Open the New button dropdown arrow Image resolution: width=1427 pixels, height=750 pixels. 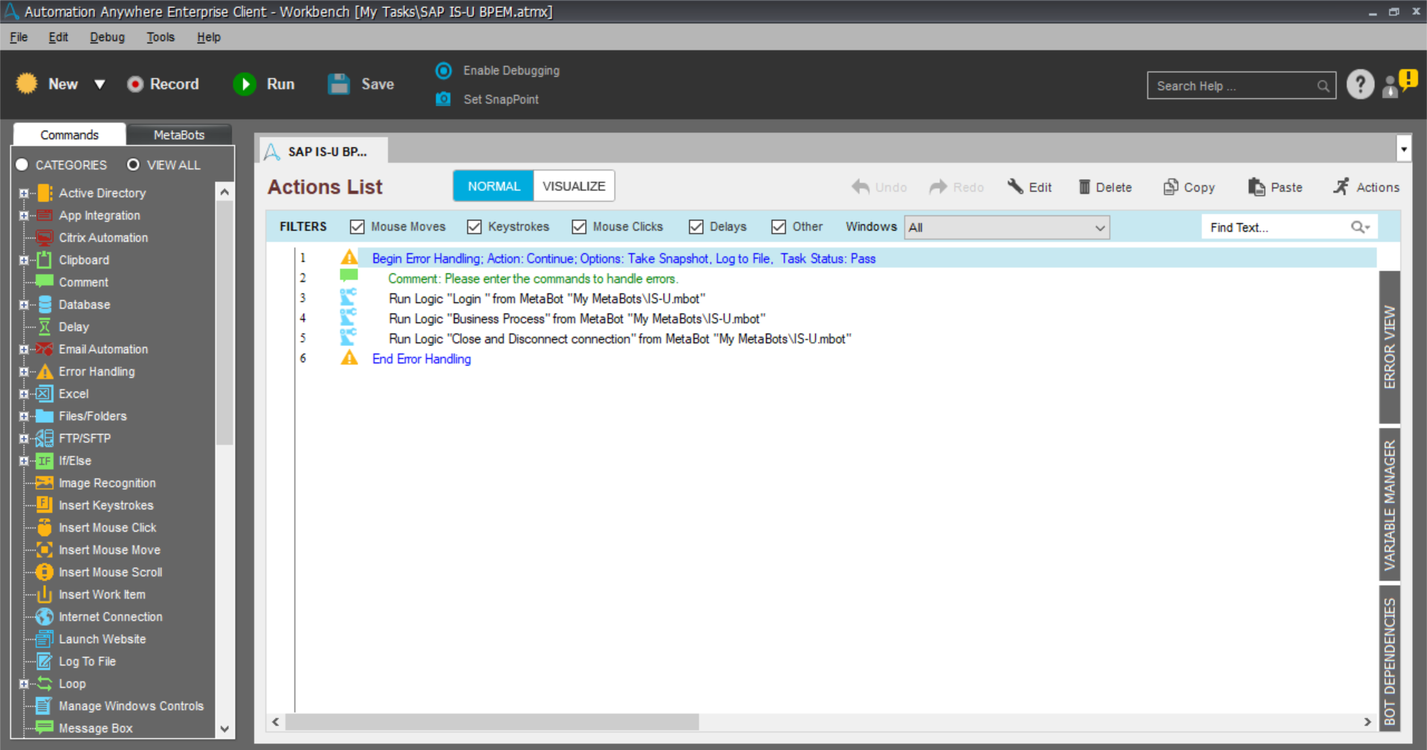(100, 85)
